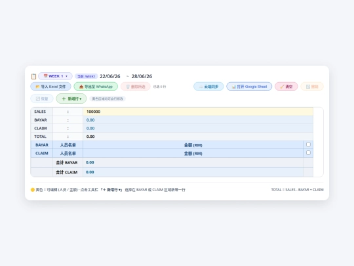Click 金额 (RM) in the BAYAR header row
The image size is (354, 266).
193,145
